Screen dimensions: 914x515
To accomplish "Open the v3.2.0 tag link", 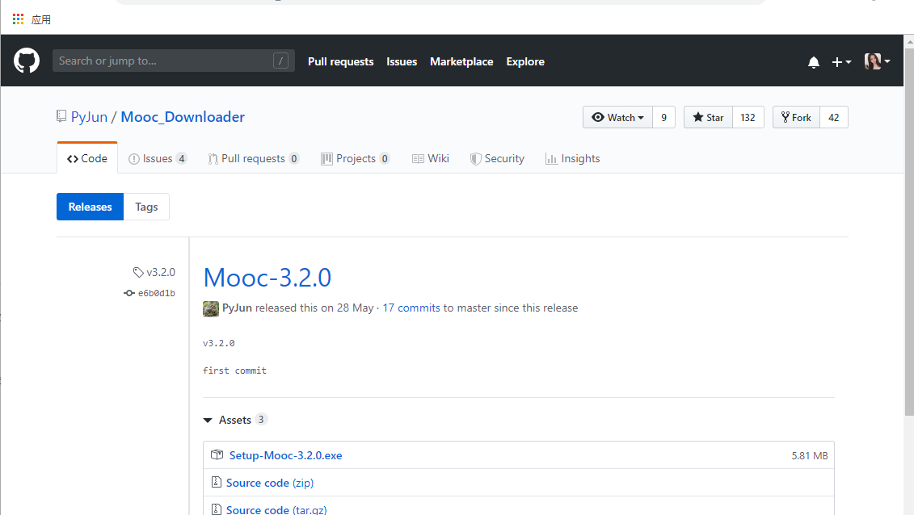I will point(154,272).
